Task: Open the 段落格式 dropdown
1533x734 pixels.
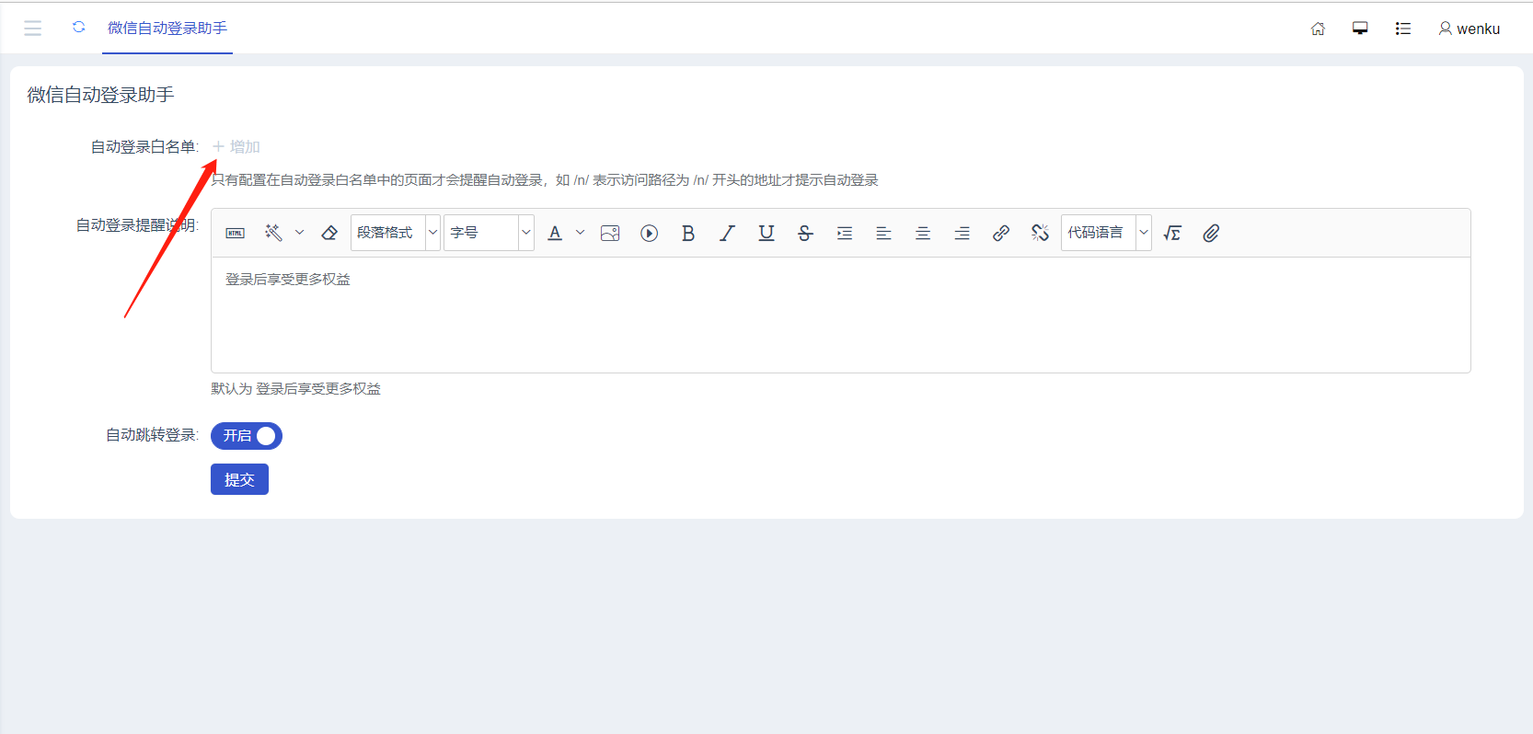Action: point(395,233)
